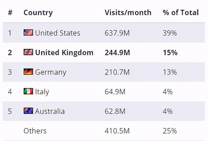
Task: Click the United Kingdom flag icon
Action: pyautogui.click(x=28, y=52)
